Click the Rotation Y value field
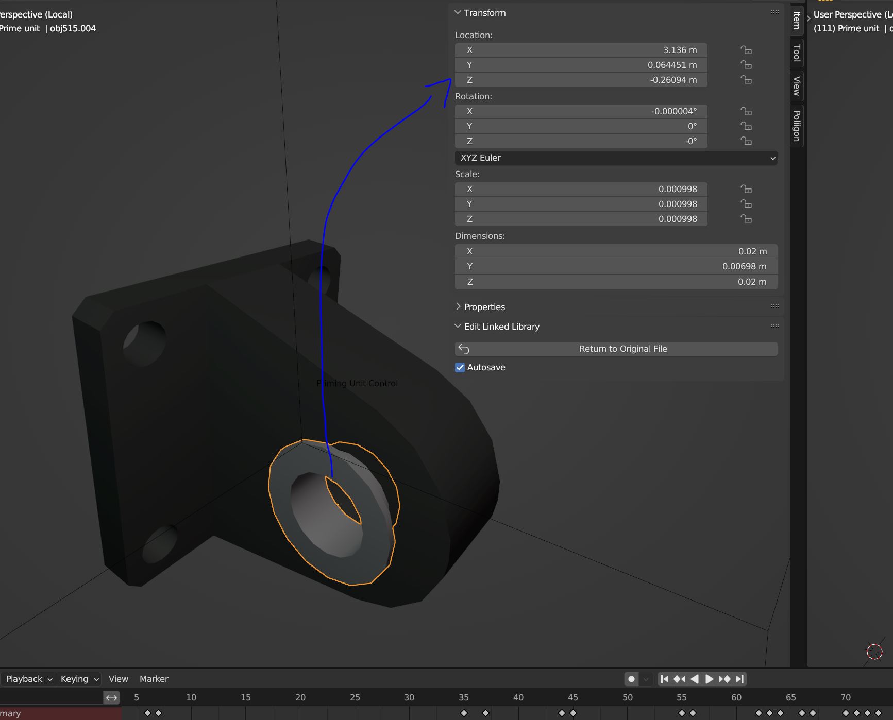The image size is (893, 720). coord(581,126)
